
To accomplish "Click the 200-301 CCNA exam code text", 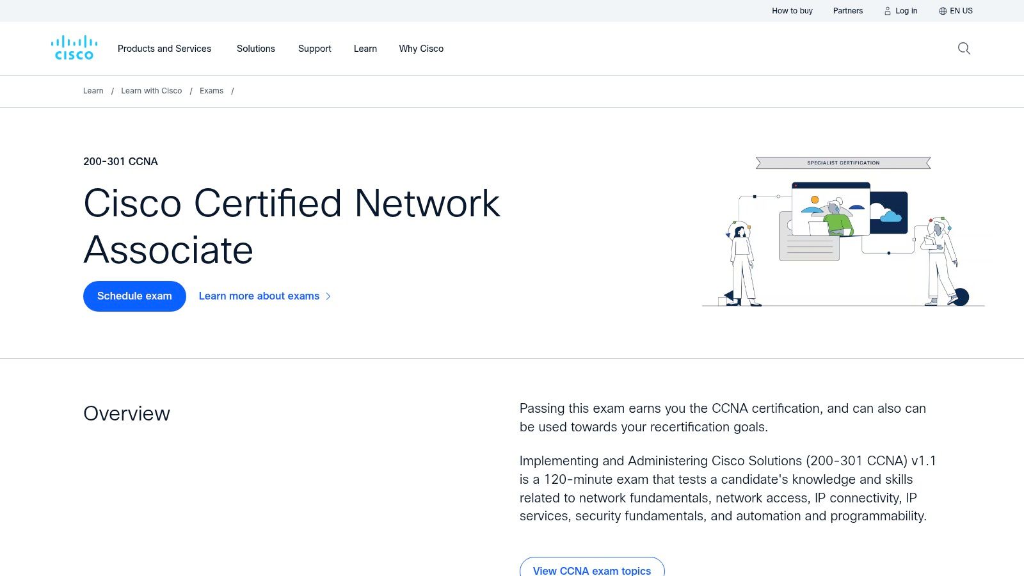I will [x=120, y=162].
